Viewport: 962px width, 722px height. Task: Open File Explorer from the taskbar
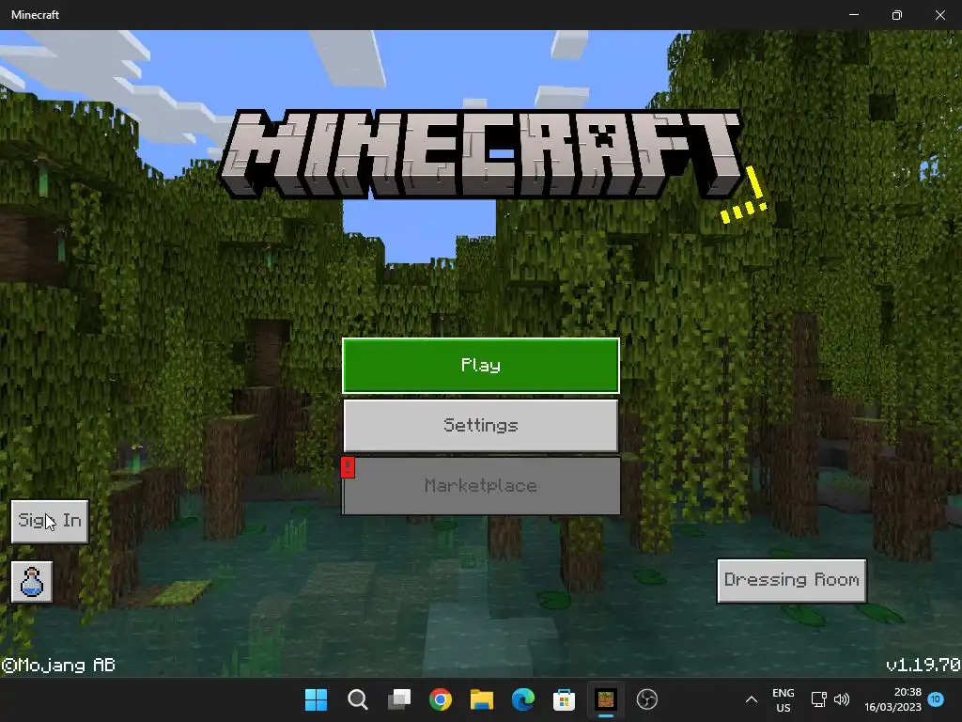point(482,699)
